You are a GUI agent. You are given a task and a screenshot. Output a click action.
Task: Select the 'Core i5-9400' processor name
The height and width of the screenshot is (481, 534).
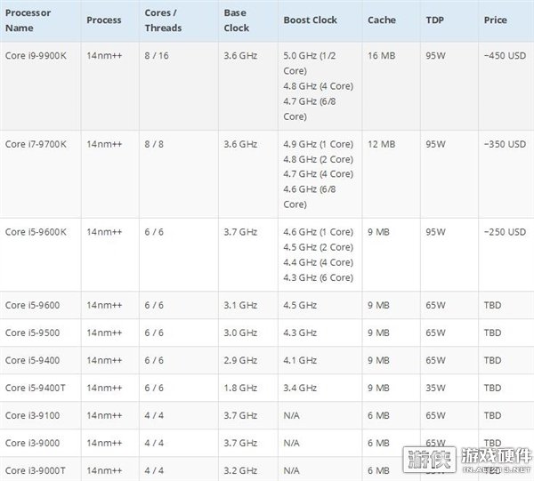32,360
